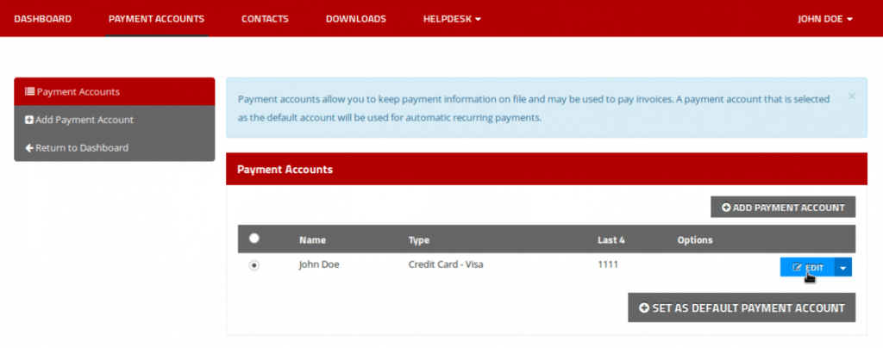Click Return to Dashboard sidebar link
This screenshot has width=883, height=348.
115,148
